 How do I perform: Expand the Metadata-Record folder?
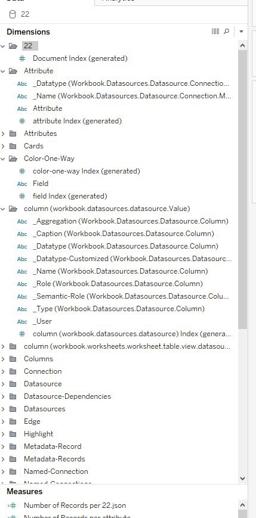click(2, 447)
